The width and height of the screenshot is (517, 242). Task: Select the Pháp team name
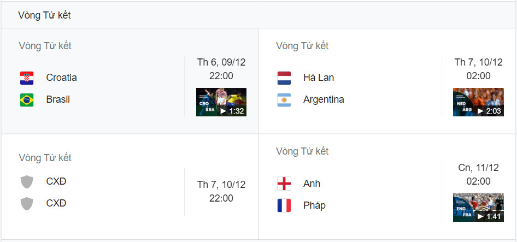[314, 205]
